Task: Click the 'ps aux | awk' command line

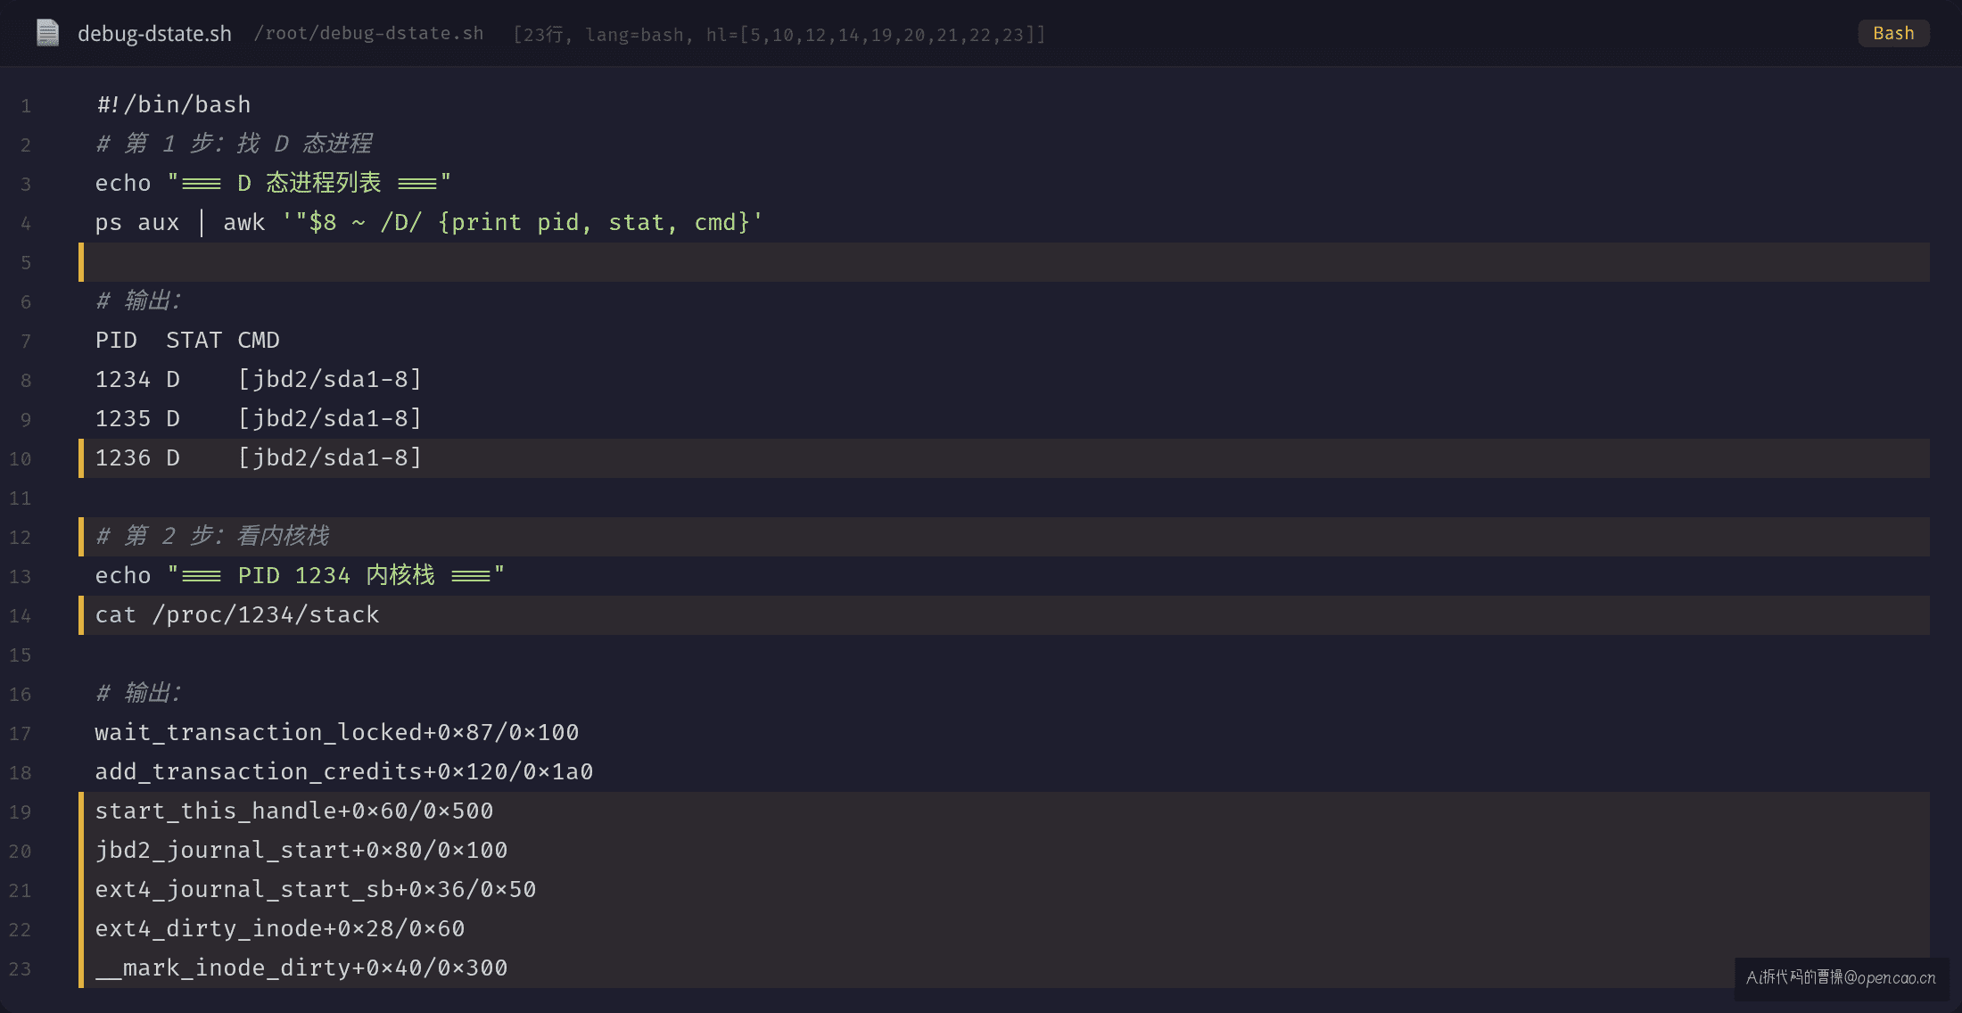Action: coord(429,222)
